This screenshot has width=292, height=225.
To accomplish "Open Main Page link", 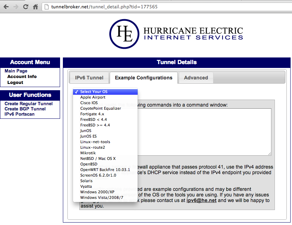I will 16,71.
